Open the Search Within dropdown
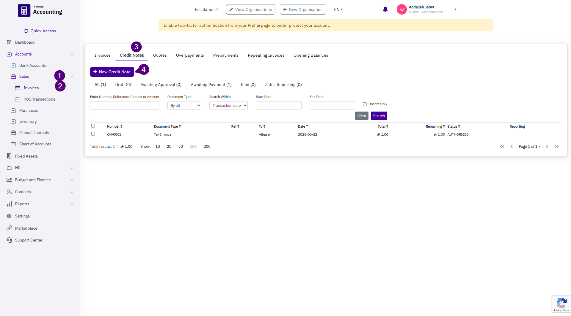Screen dimensions: 571x316 228,105
